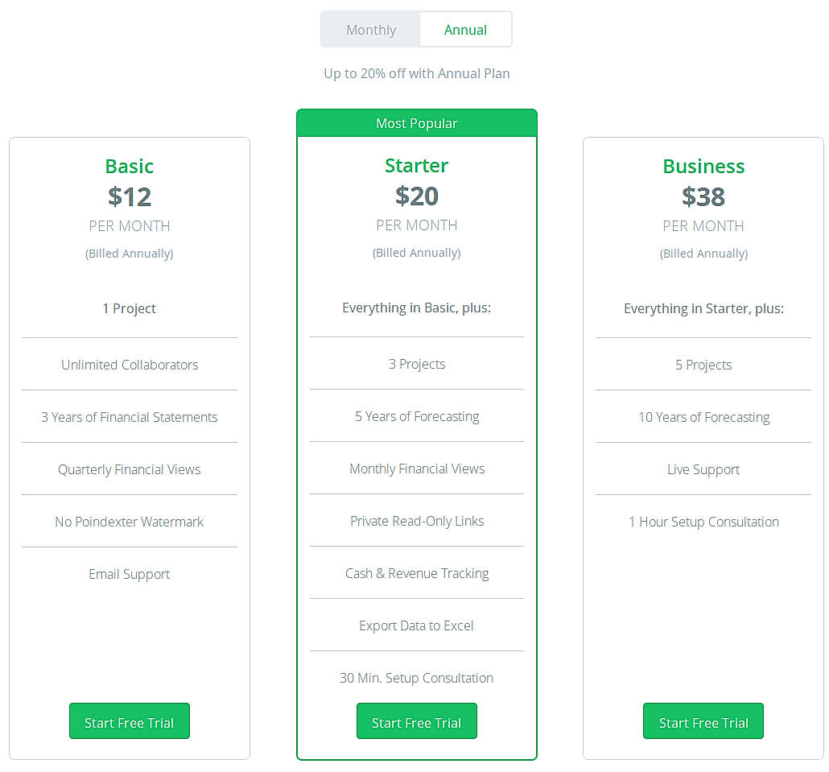Click the $12 Basic plan price
The width and height of the screenshot is (829, 772).
pyautogui.click(x=129, y=196)
